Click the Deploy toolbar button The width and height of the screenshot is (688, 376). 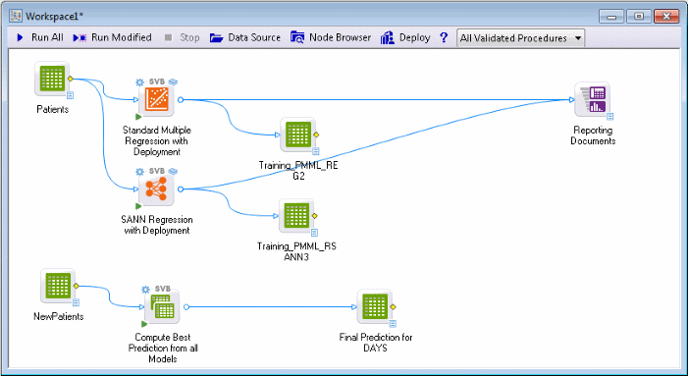point(405,37)
